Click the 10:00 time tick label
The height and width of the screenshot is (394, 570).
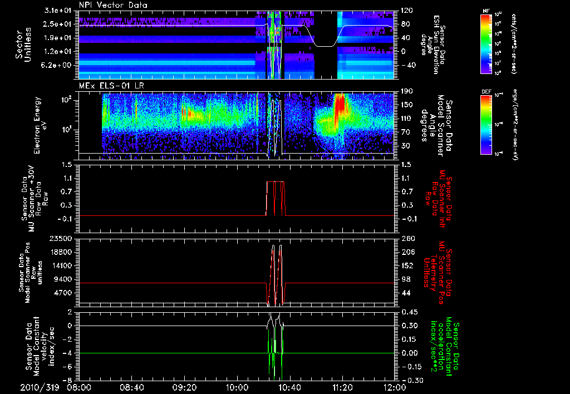coord(237,387)
